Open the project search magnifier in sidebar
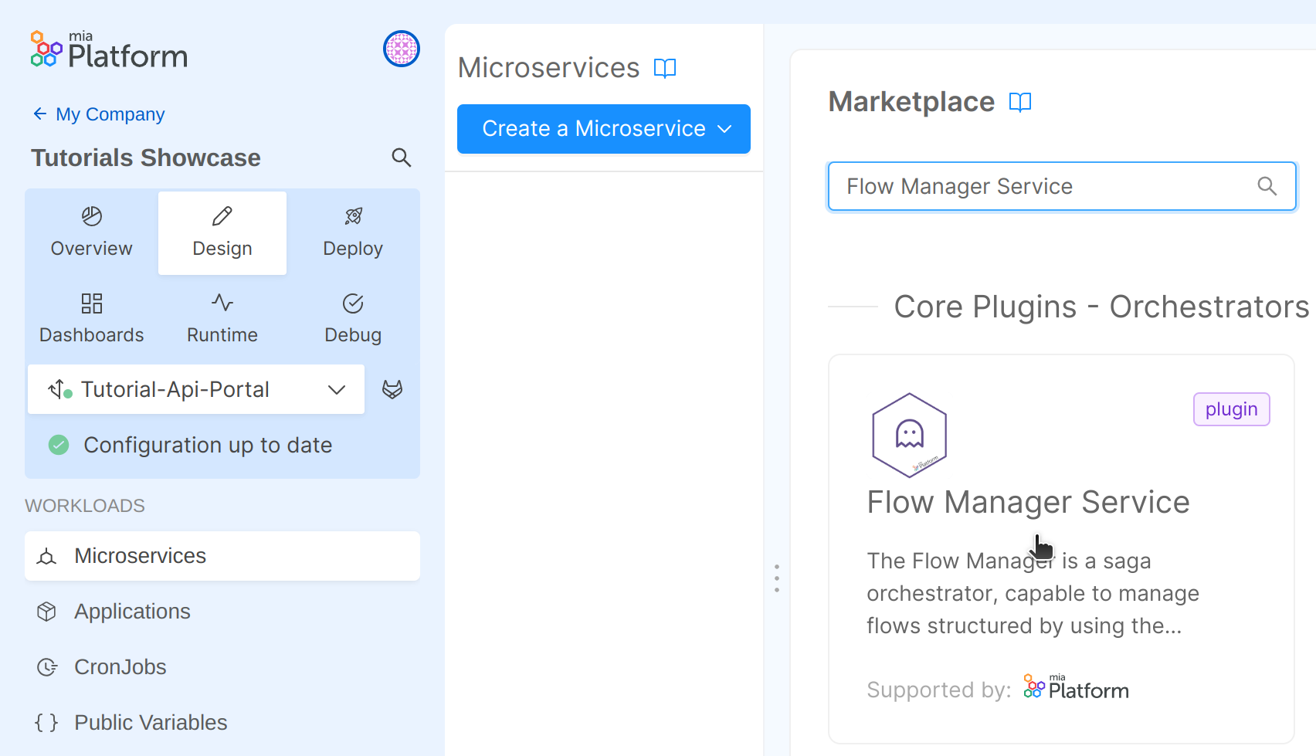 tap(402, 158)
